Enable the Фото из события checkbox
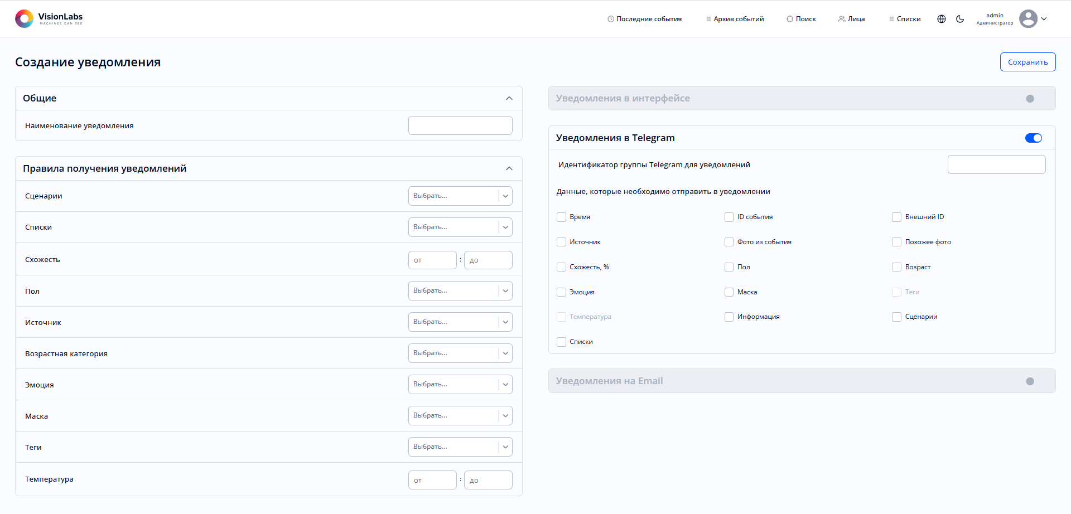 (729, 242)
